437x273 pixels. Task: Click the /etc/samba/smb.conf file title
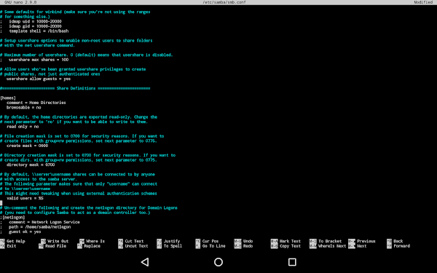tap(224, 2)
